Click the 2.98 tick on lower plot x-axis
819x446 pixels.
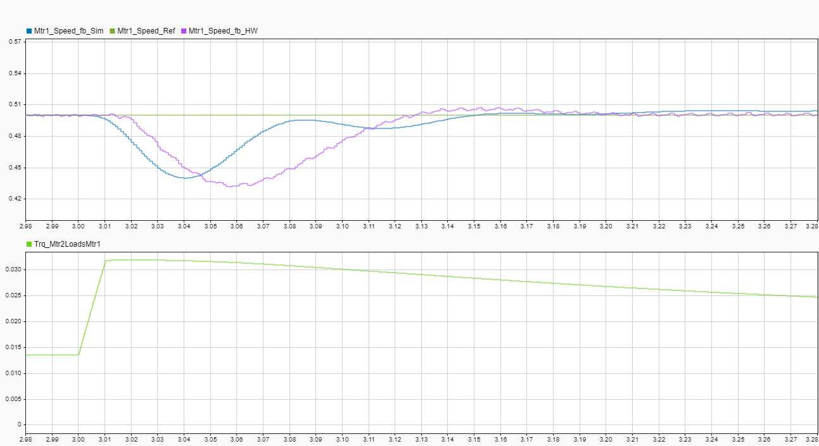tap(26, 438)
